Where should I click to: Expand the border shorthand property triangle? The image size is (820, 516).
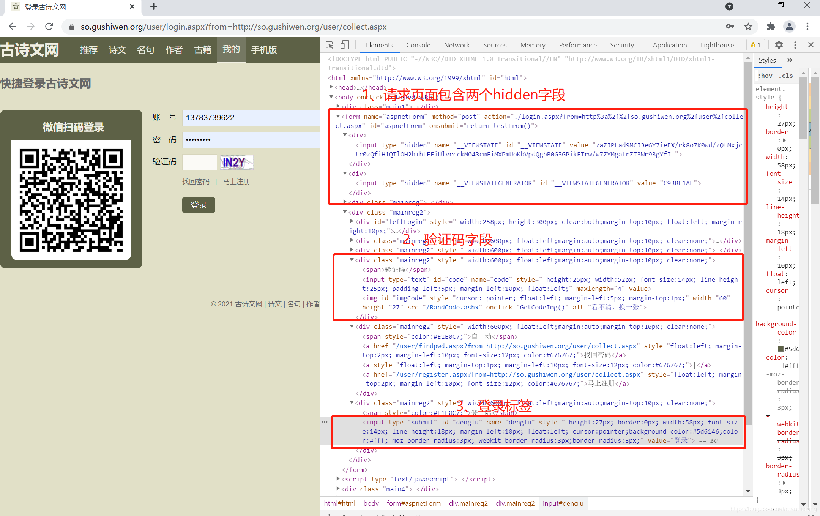[x=784, y=140]
